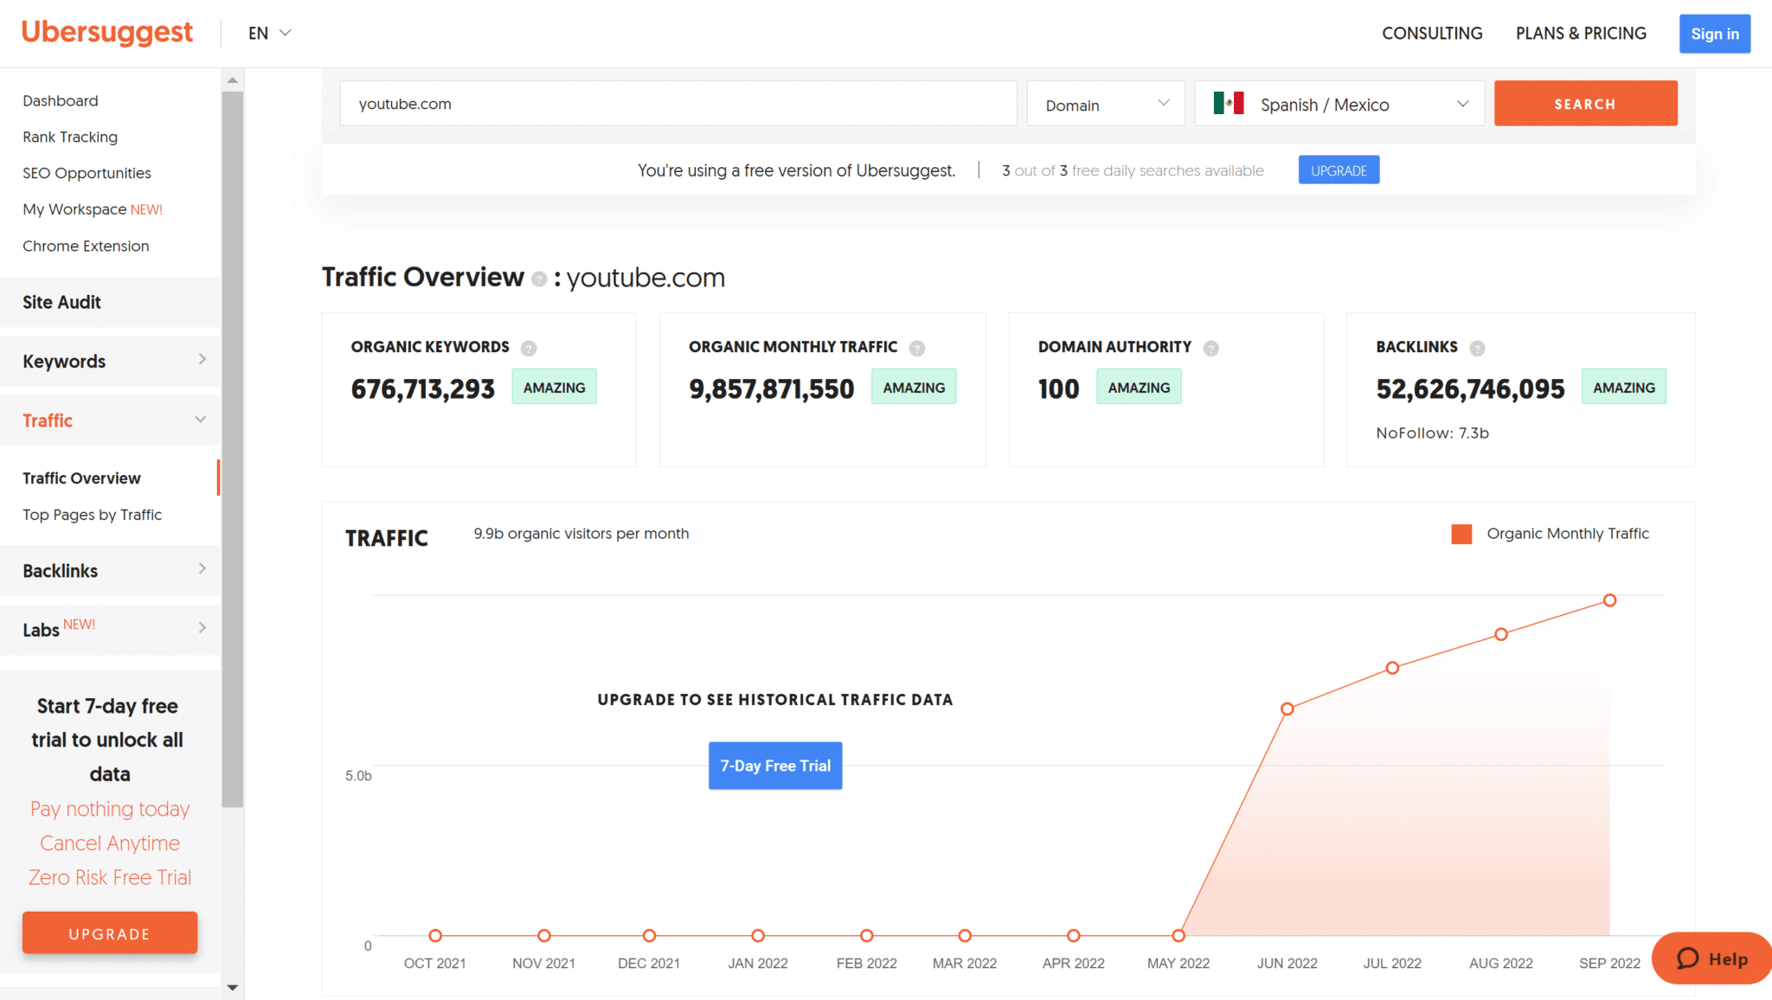Expand the Keywords sidebar section

point(111,361)
